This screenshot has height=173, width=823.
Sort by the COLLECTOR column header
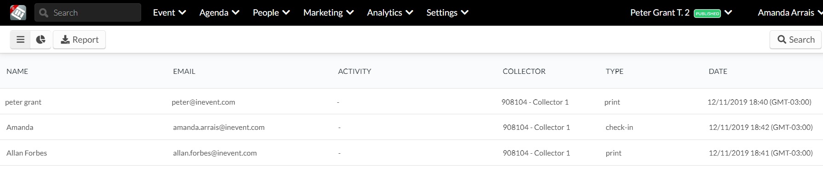[524, 71]
